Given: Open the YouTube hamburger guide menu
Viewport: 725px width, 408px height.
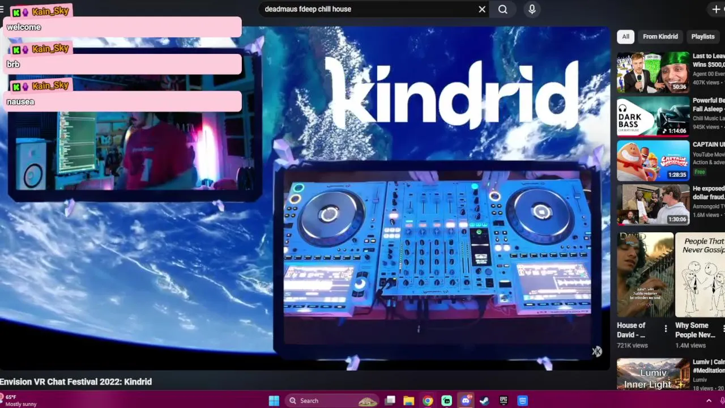Looking at the screenshot, I should [2, 9].
